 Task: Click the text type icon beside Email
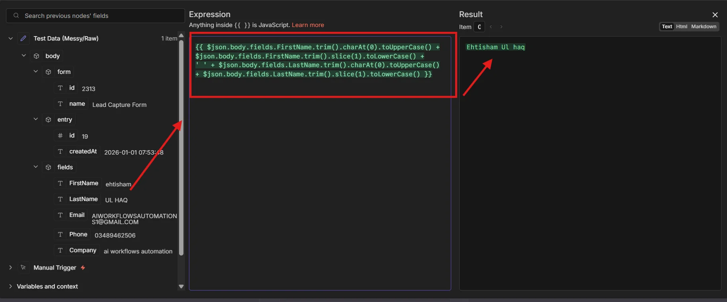(60, 215)
